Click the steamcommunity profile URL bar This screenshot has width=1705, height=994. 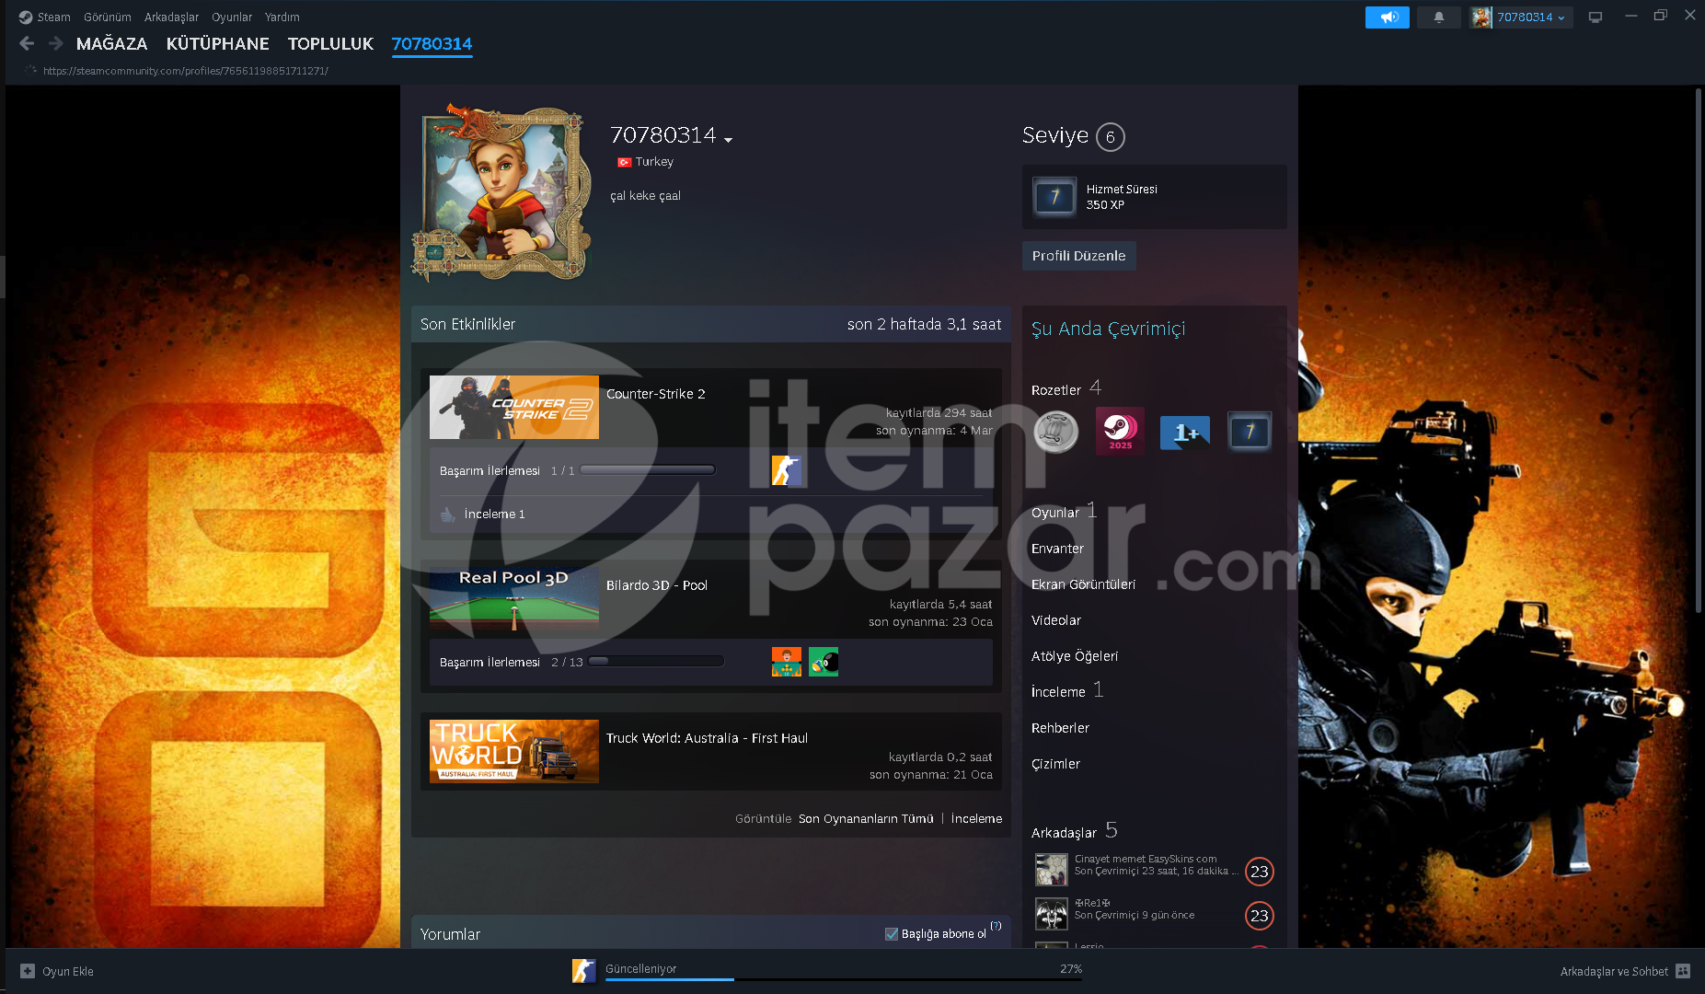[x=185, y=71]
